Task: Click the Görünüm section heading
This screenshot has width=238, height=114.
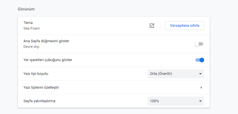Action: pyautogui.click(x=26, y=9)
